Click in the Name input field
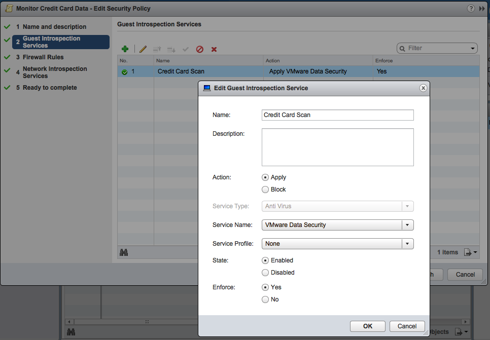490x340 pixels. tap(337, 115)
